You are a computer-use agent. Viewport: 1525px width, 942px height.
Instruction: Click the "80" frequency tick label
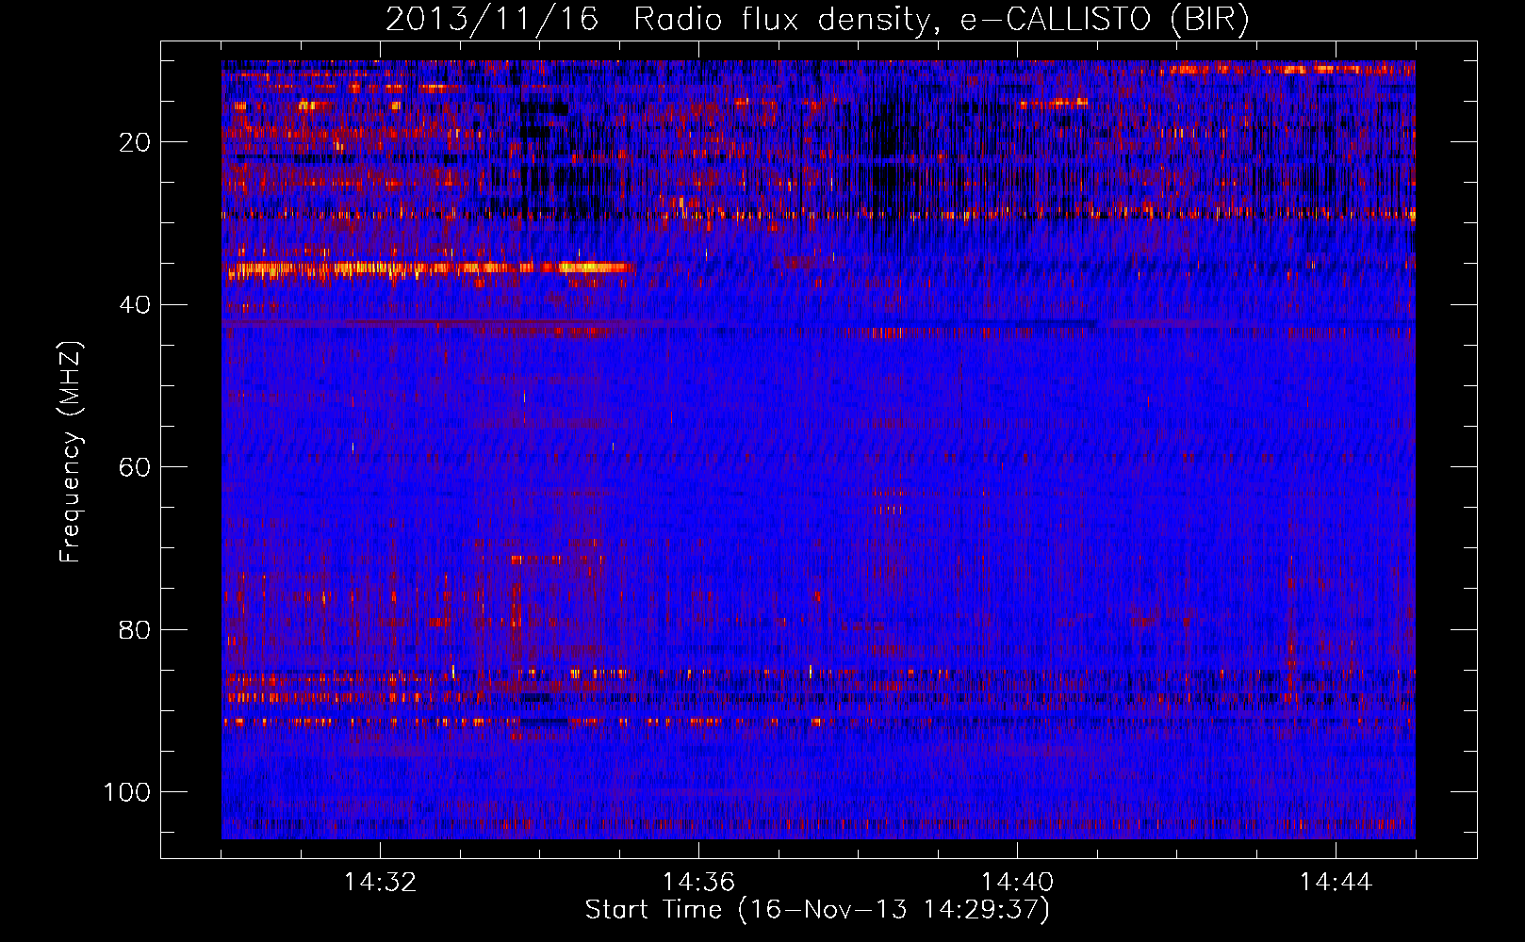(136, 629)
